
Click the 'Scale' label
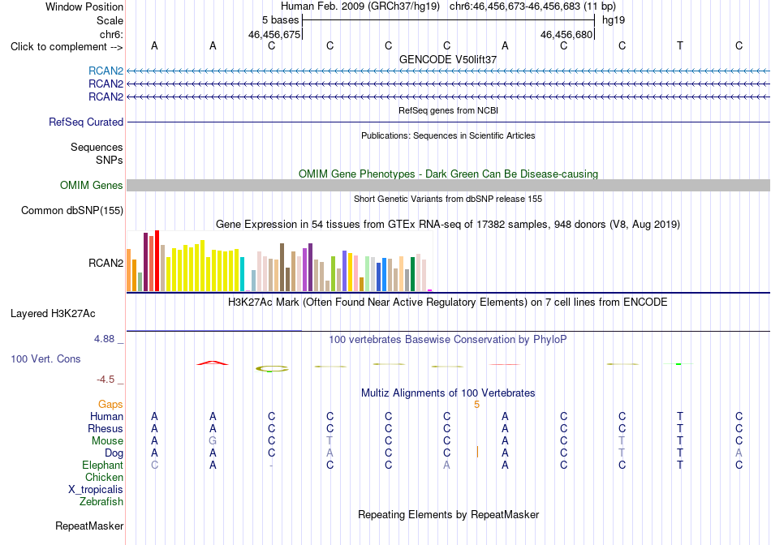[x=110, y=20]
